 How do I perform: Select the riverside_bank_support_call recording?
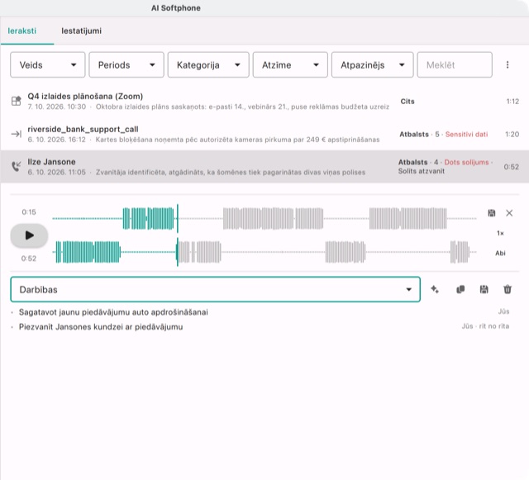(264, 134)
